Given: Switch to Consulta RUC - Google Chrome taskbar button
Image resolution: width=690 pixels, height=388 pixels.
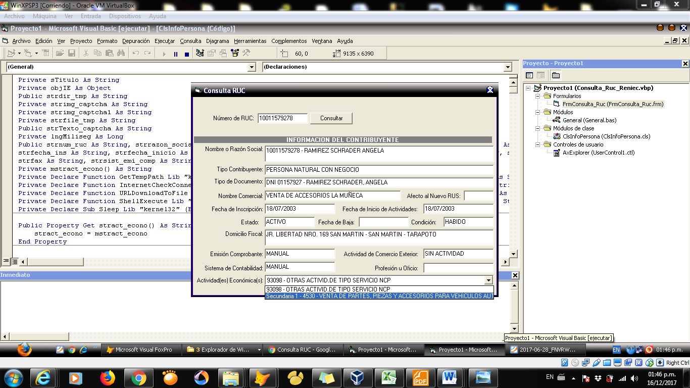Looking at the screenshot, I should coord(302,350).
